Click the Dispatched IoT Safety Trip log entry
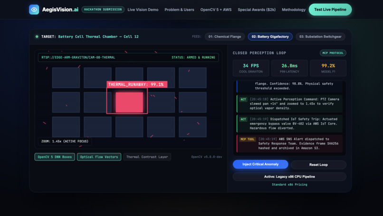The height and width of the screenshot is (216, 383). 289,124
